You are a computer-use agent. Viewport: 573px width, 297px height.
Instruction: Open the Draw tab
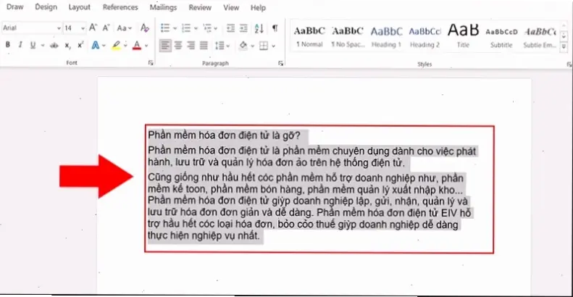click(15, 7)
